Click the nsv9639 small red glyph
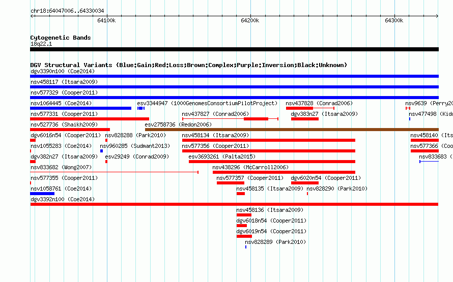Viewport: 453px width, 282px height. coord(408,108)
